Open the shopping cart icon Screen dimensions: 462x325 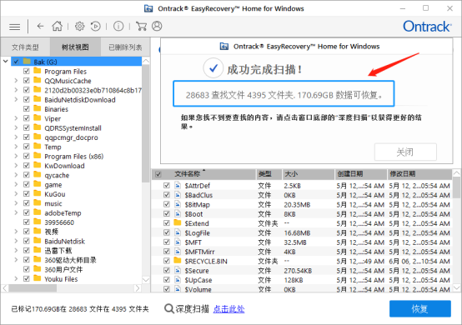(141, 26)
